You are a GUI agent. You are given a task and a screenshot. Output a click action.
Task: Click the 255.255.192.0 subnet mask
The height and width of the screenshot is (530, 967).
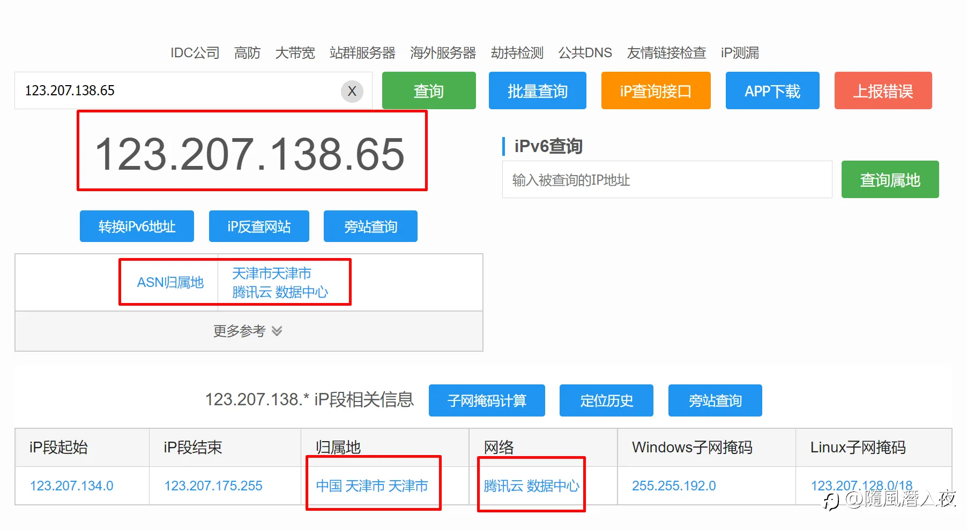tap(674, 486)
